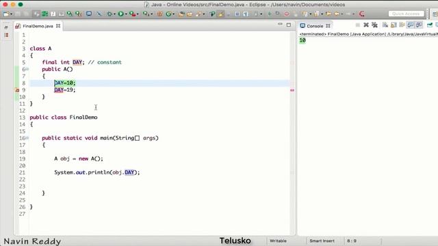Expand the Debug dropdown arrow
The width and height of the screenshot is (438, 246).
114,14
